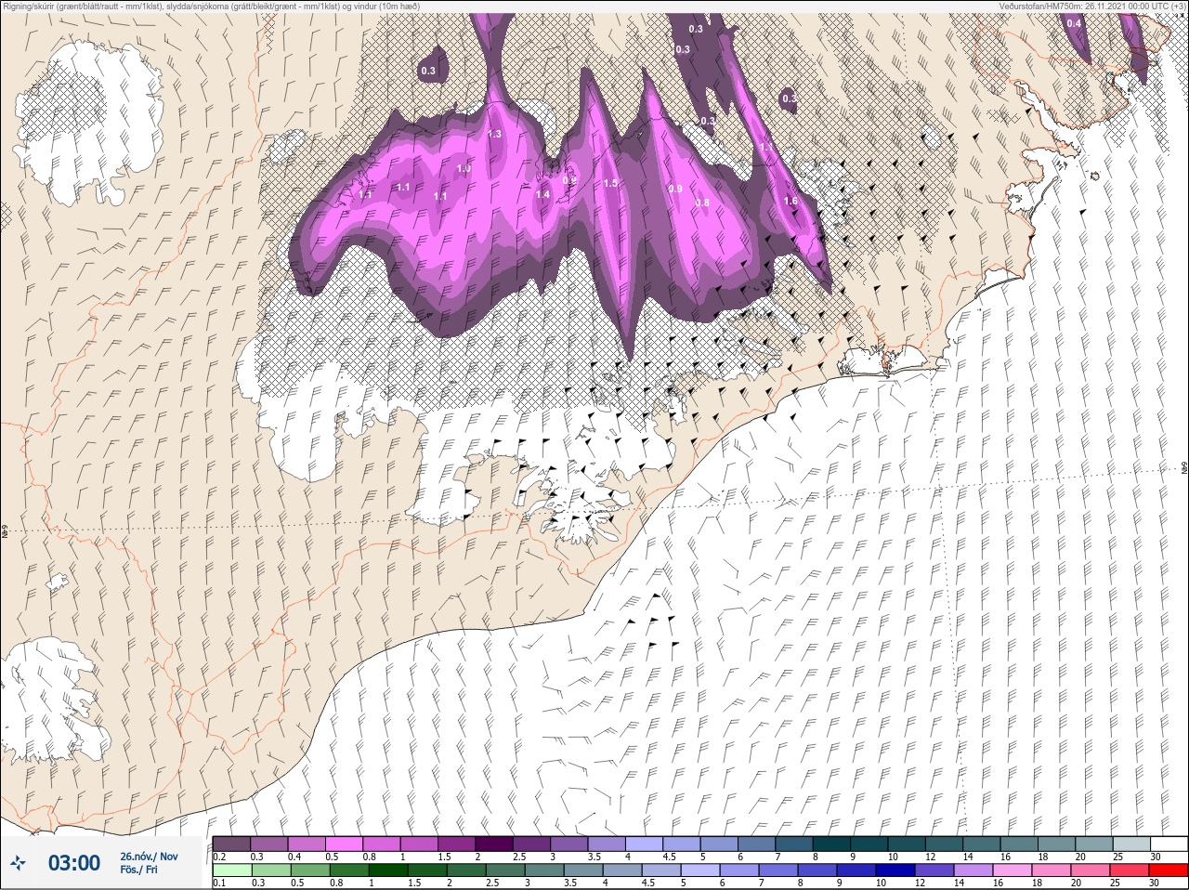Select the upper legend swatch starting at 8

[x=831, y=844]
